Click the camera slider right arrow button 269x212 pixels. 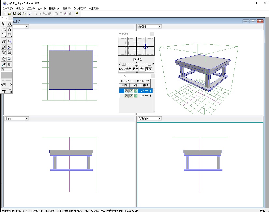pos(149,64)
